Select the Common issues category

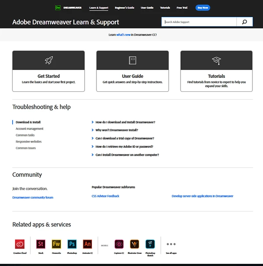tap(26, 148)
